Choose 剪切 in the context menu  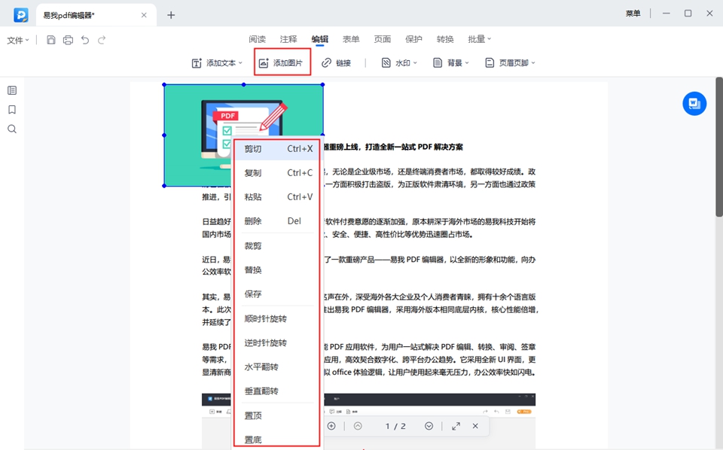pos(276,149)
